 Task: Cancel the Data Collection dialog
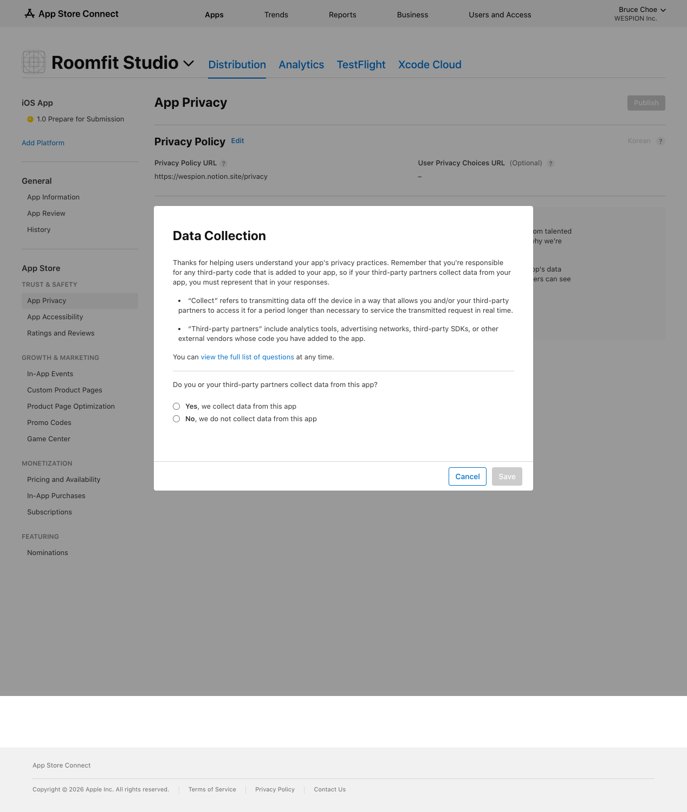tap(467, 476)
